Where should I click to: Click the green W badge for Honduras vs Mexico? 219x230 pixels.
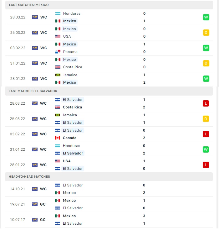coord(206,17)
